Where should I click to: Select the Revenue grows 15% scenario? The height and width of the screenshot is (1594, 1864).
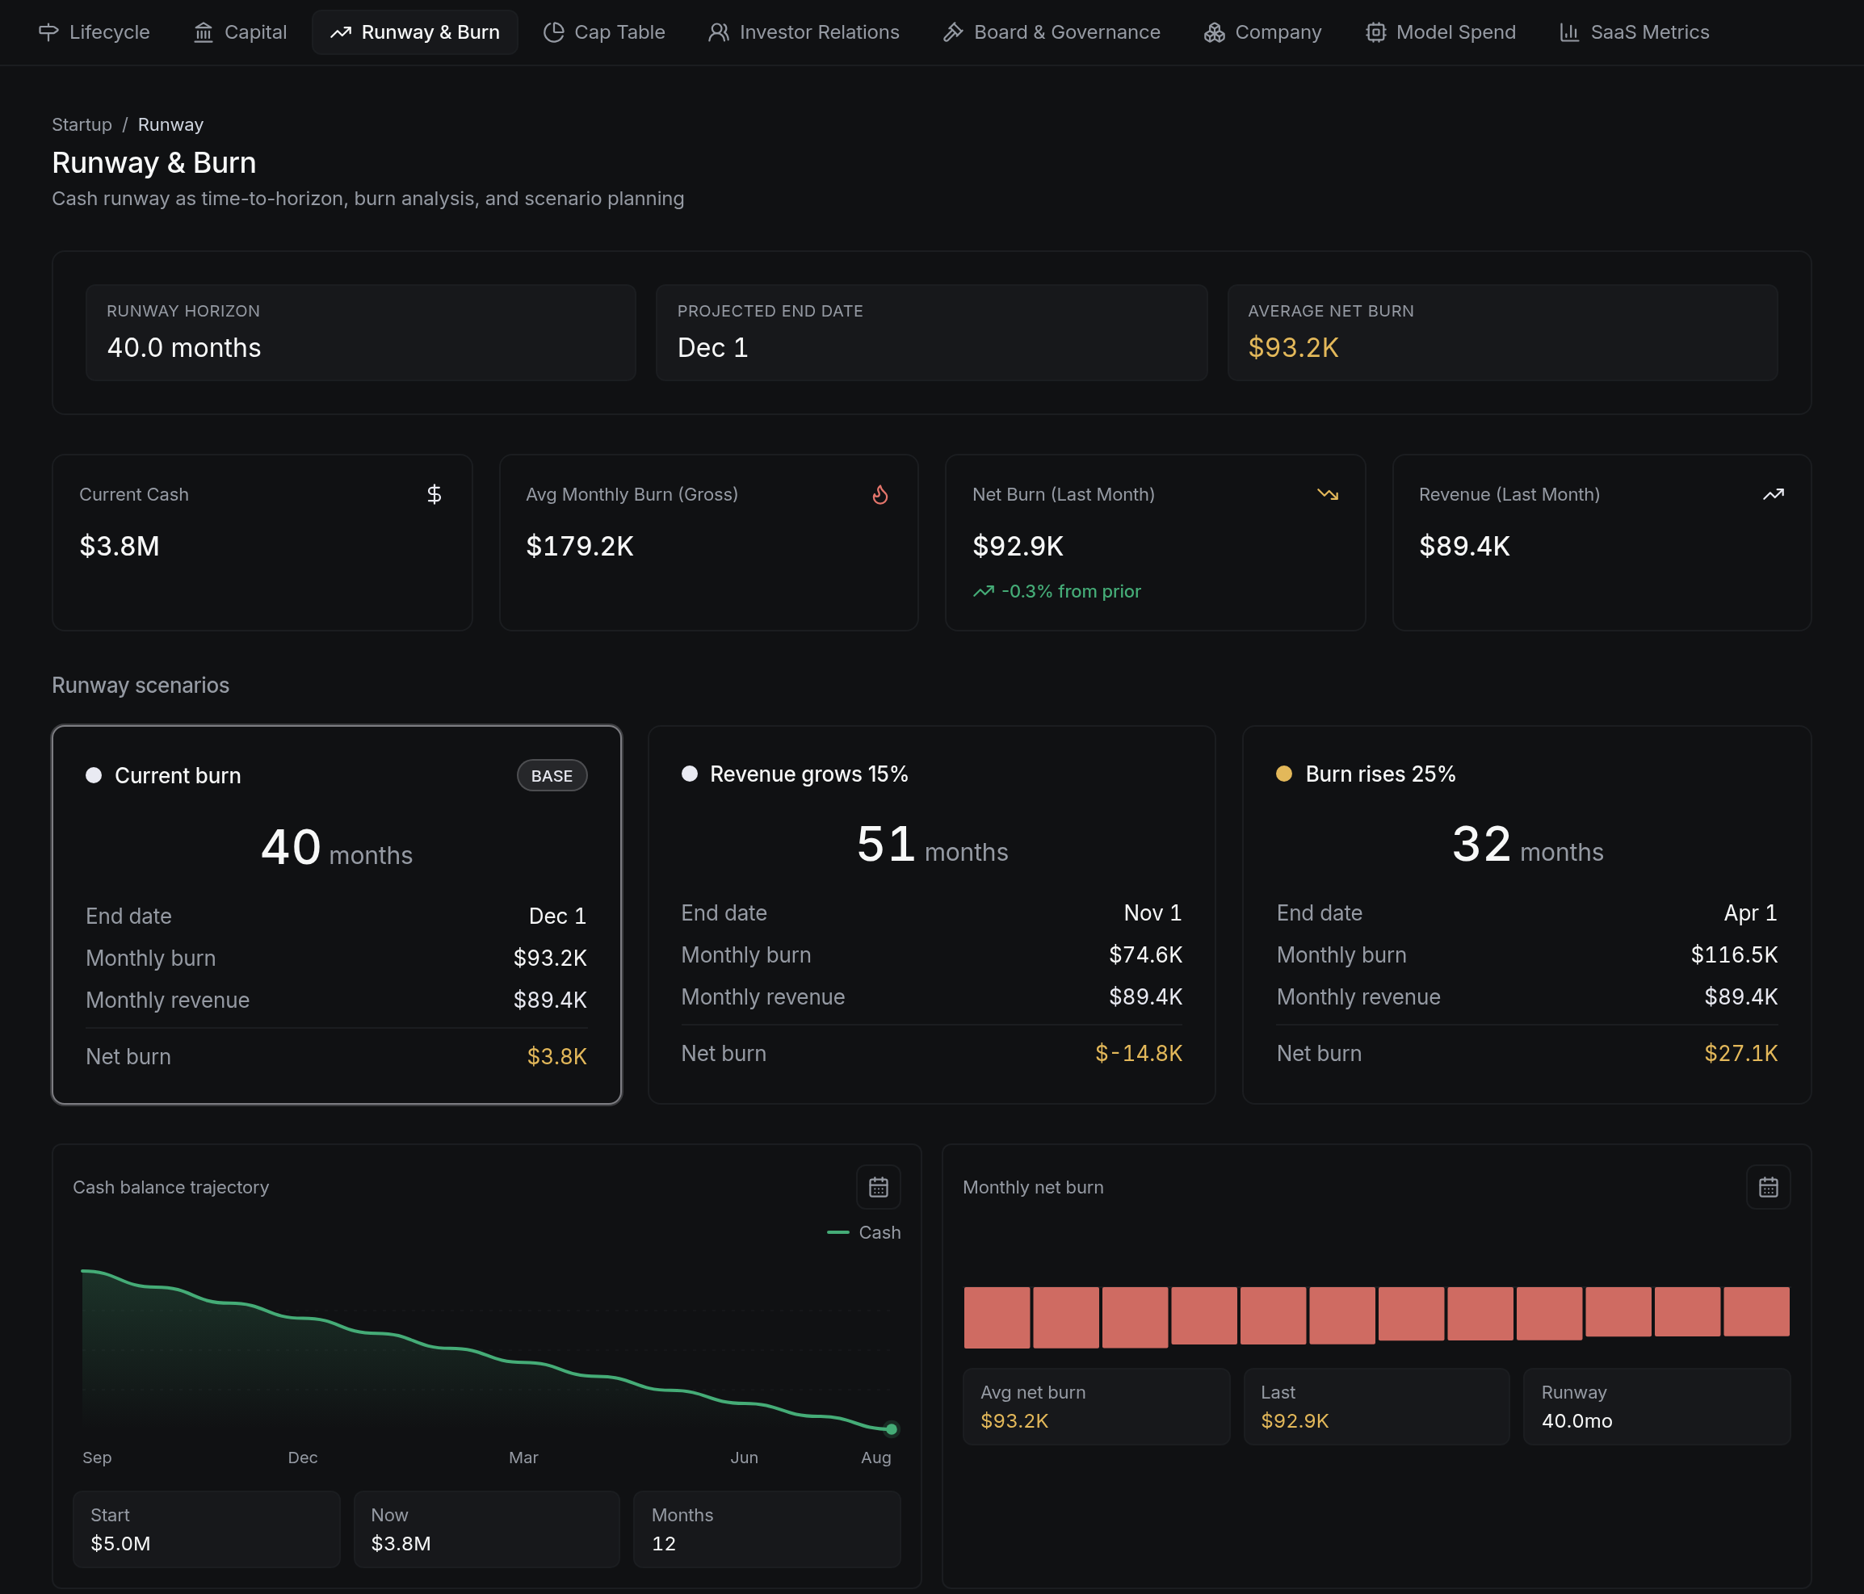point(932,915)
